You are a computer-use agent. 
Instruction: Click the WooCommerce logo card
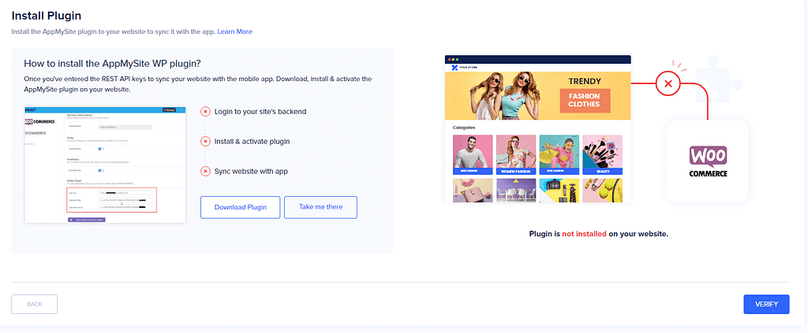[708, 161]
